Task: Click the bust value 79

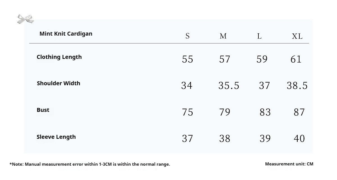Action: tap(225, 112)
